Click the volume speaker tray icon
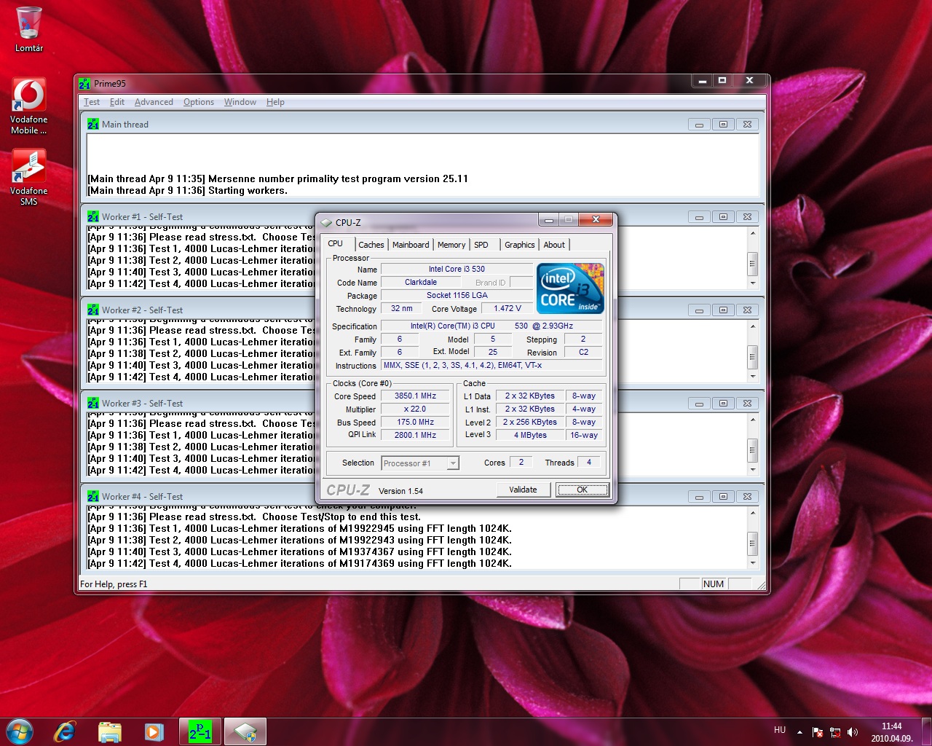This screenshot has width=932, height=746. [x=853, y=732]
